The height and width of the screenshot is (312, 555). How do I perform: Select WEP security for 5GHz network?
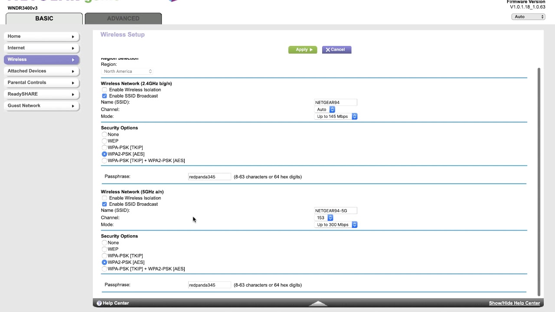point(104,249)
